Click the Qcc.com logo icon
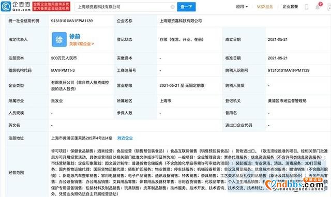The width and height of the screenshot is (331, 197). pos(6,7)
